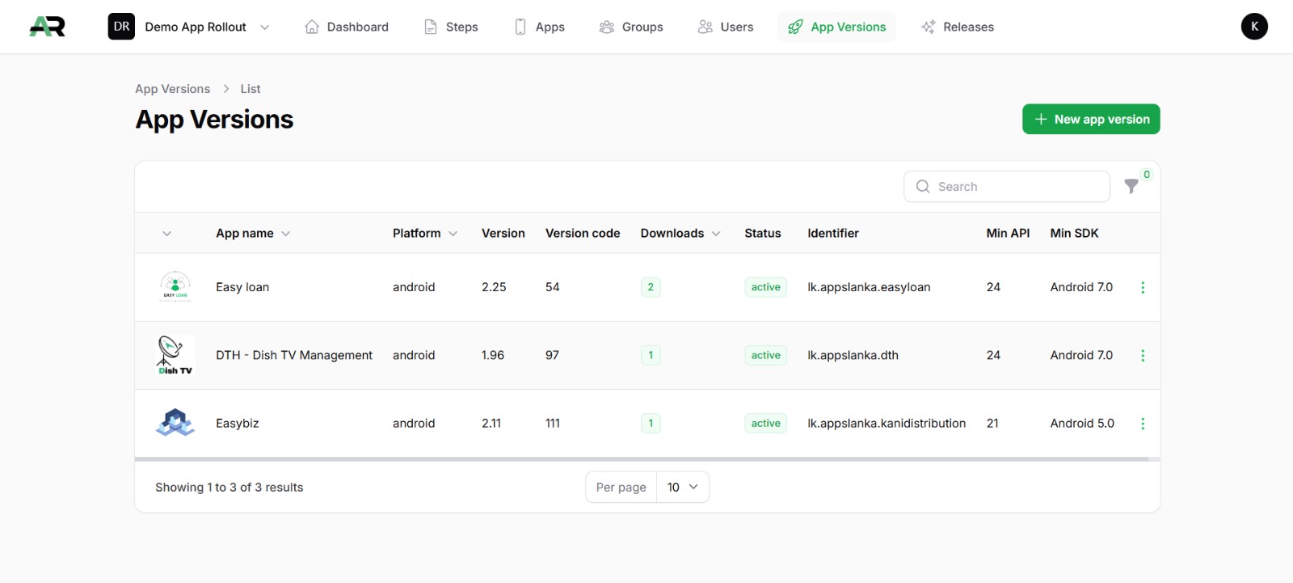The width and height of the screenshot is (1293, 583).
Task: Click the Easy loan app icon
Action: click(x=175, y=287)
